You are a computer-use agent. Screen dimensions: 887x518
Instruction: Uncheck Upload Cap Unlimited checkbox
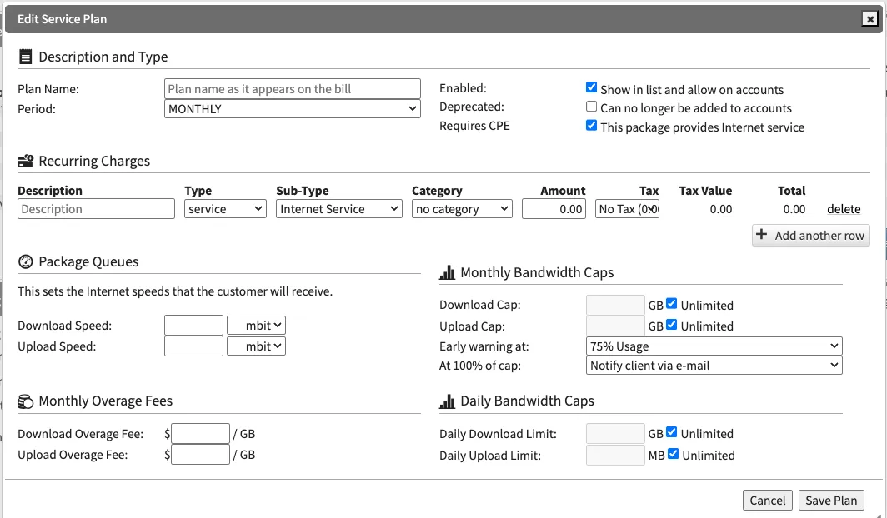(671, 324)
